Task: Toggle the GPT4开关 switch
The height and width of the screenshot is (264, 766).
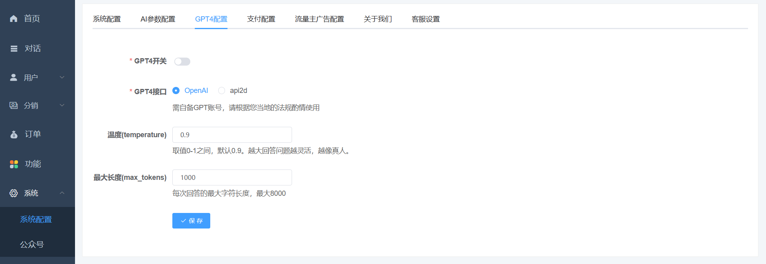Action: [x=182, y=61]
